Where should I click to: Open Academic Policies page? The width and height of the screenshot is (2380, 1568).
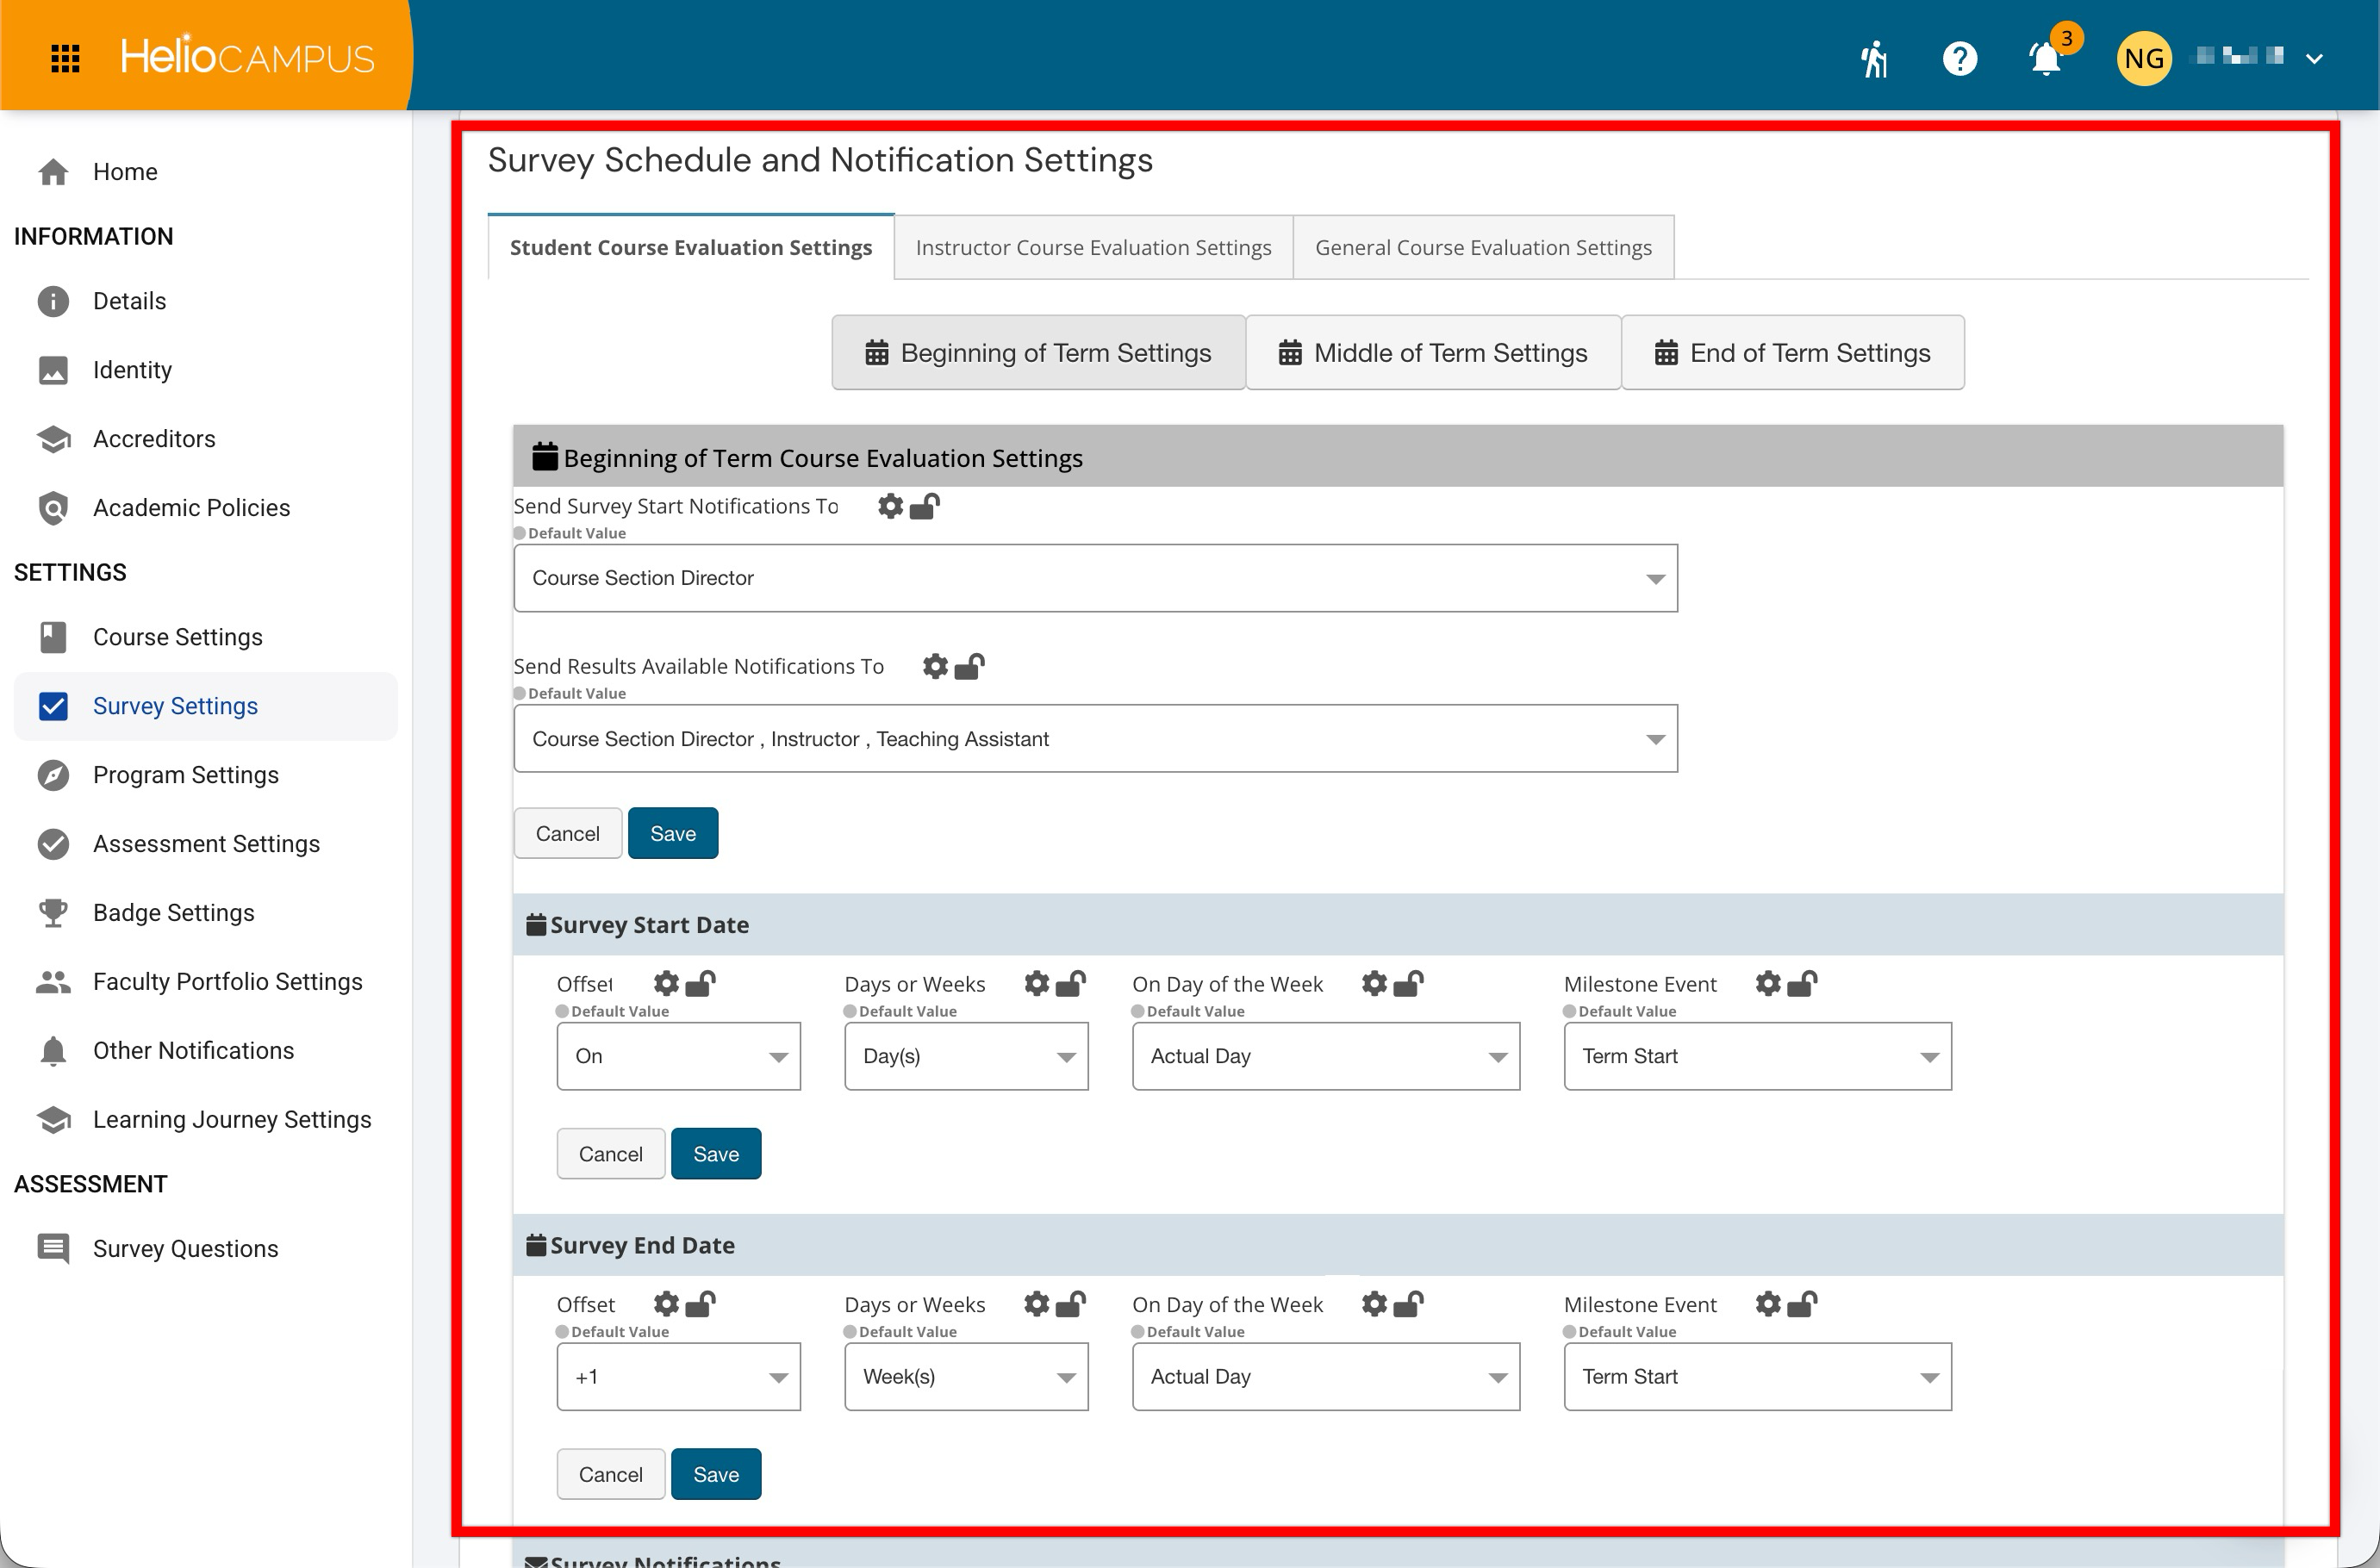205,508
